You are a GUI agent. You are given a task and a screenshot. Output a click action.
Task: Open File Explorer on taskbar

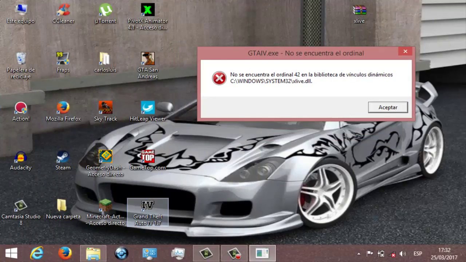point(93,253)
